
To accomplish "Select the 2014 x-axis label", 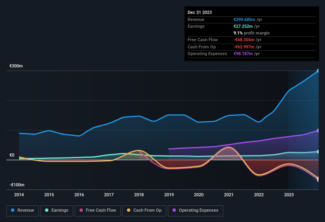I will [x=19, y=195].
